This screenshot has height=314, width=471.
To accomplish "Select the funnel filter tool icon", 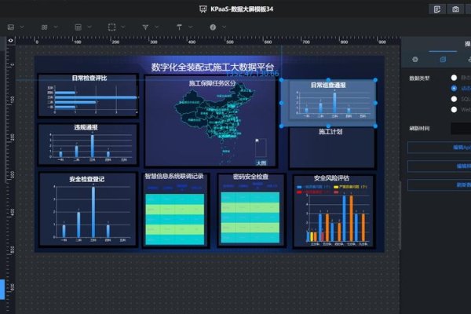I will click(x=145, y=27).
